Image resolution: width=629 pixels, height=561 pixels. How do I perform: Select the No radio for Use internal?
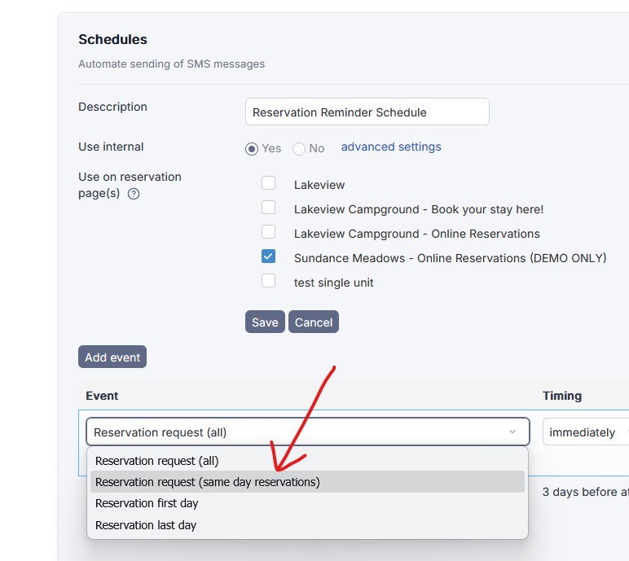299,148
